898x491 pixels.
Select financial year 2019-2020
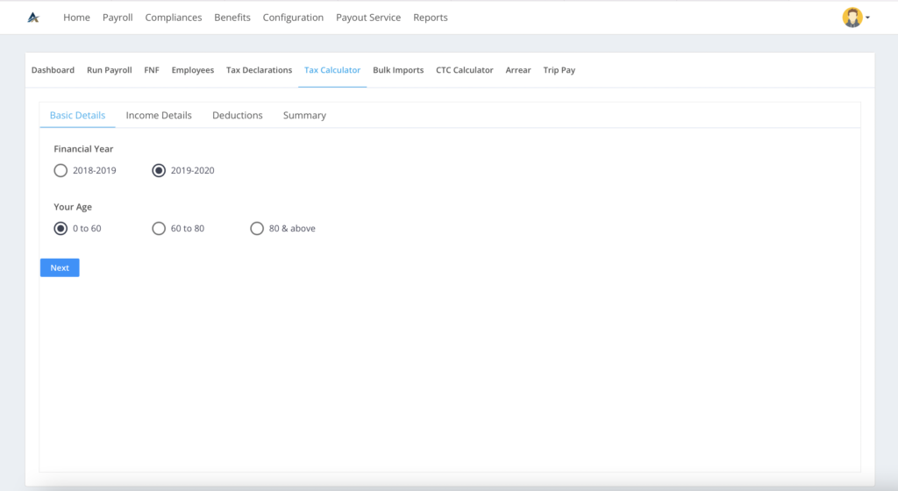point(159,170)
